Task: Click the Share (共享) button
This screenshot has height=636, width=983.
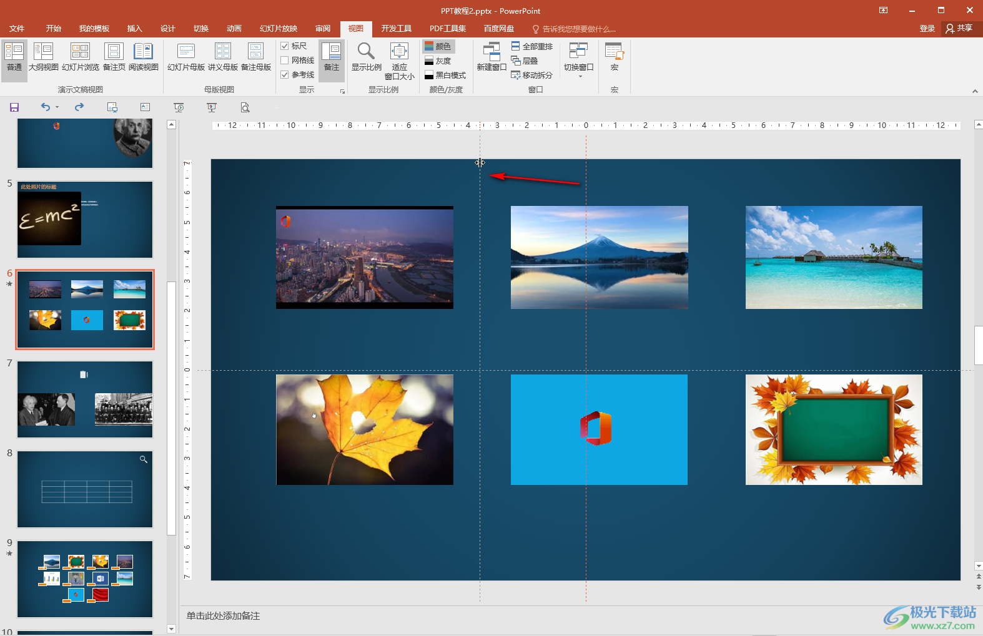Action: pyautogui.click(x=959, y=29)
